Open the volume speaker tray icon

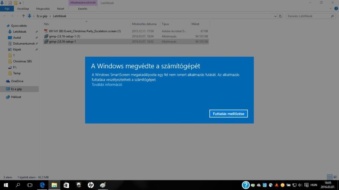click(300, 185)
